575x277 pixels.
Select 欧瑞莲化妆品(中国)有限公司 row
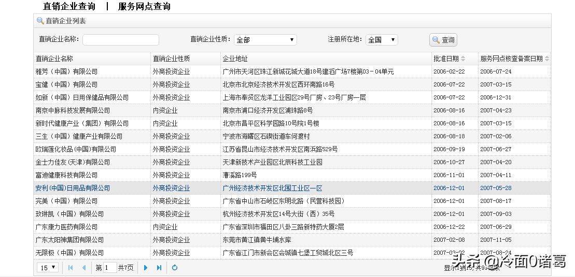pyautogui.click(x=292, y=149)
